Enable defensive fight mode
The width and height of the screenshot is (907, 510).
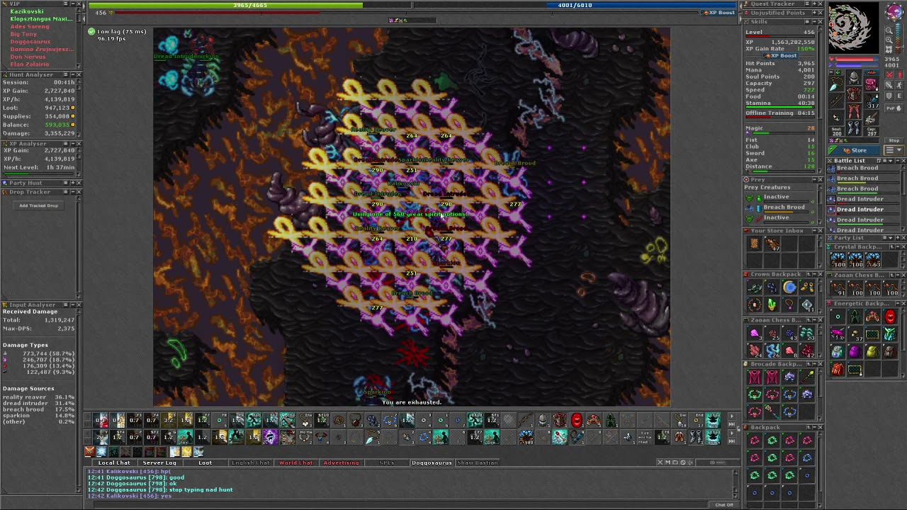pyautogui.click(x=889, y=96)
